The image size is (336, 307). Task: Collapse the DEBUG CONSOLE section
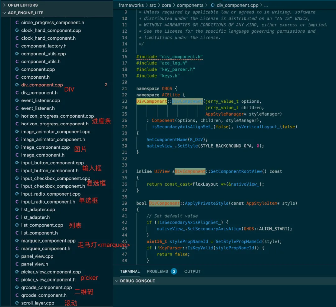click(117, 281)
